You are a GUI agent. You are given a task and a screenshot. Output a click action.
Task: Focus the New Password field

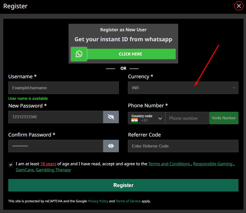click(56, 117)
